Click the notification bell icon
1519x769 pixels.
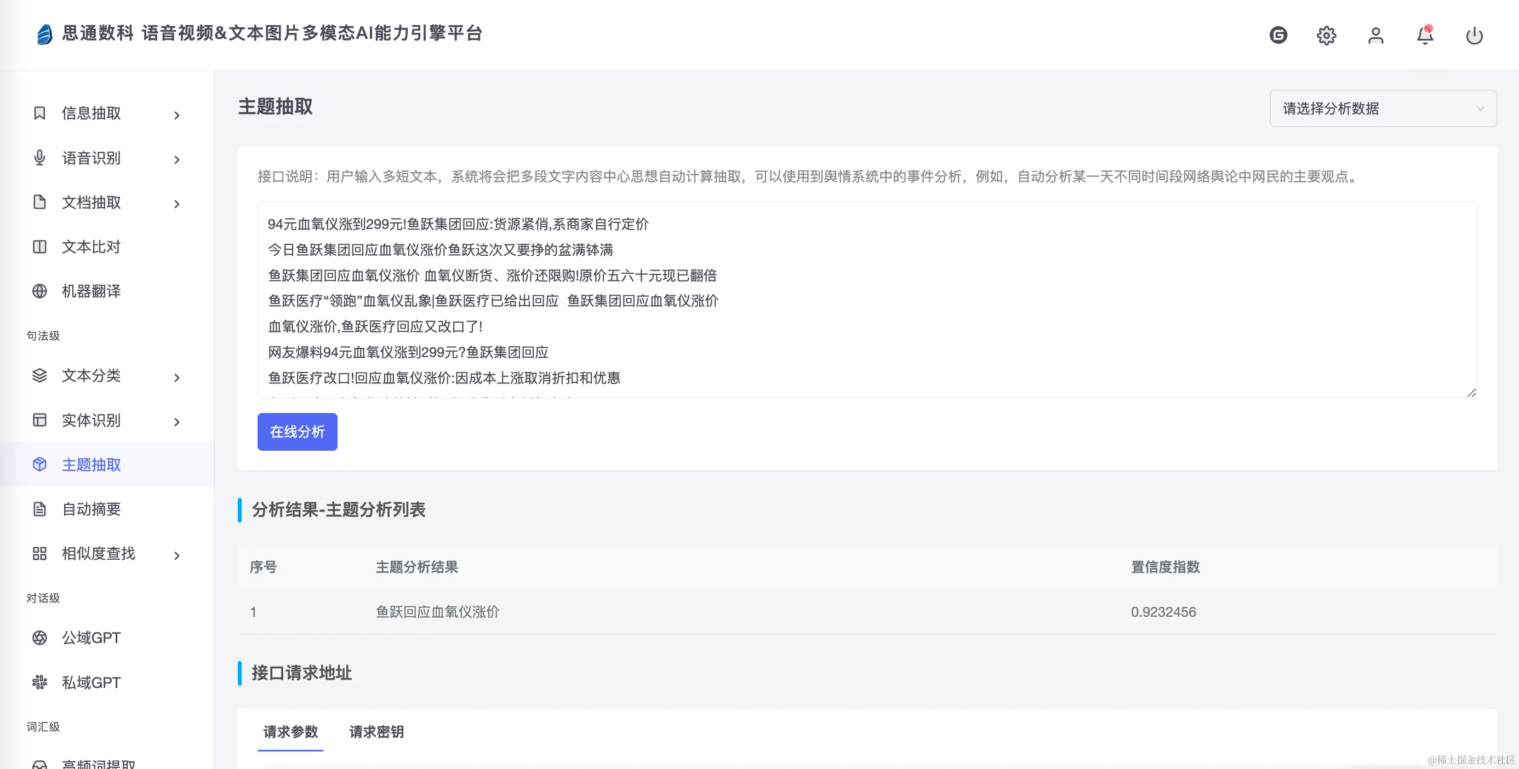pos(1425,36)
